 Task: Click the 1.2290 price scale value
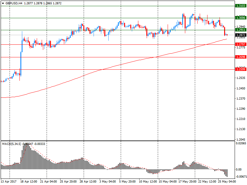click(241, 109)
